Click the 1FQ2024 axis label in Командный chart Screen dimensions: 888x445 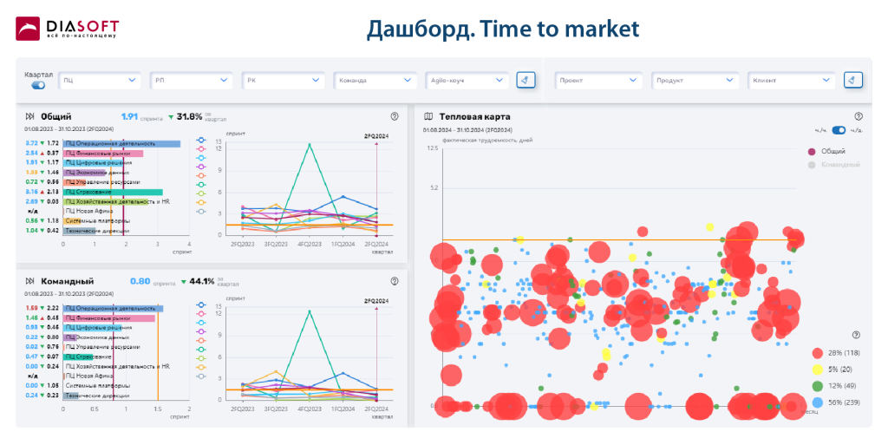[x=343, y=409]
